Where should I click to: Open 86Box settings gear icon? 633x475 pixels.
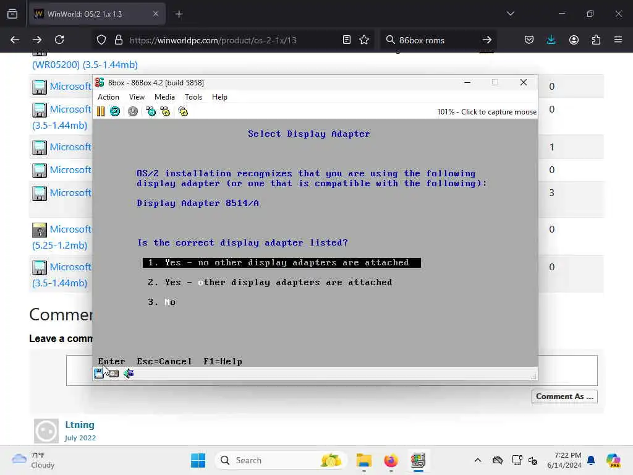[183, 111]
